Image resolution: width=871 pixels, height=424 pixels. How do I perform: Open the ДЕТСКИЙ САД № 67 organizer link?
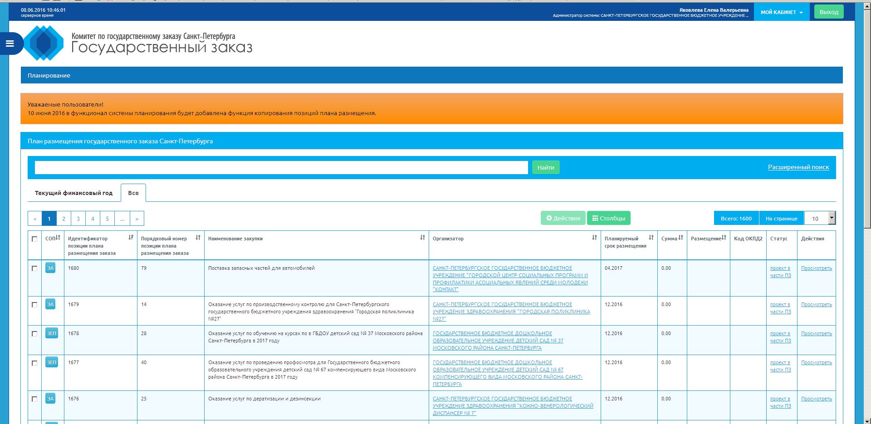(508, 373)
